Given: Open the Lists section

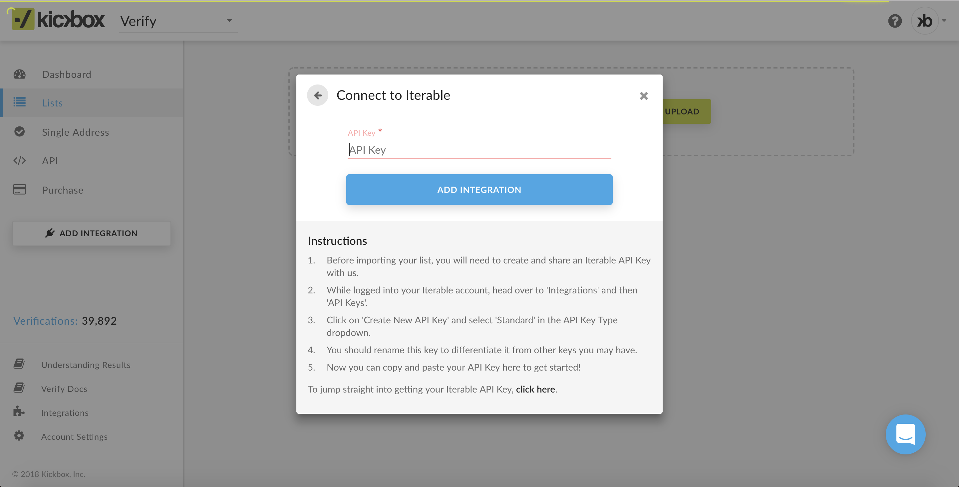Looking at the screenshot, I should [x=52, y=103].
